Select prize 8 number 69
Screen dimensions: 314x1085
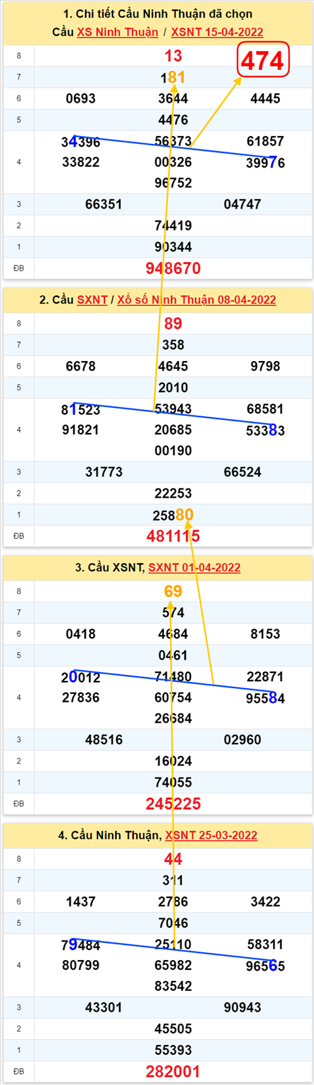173,591
